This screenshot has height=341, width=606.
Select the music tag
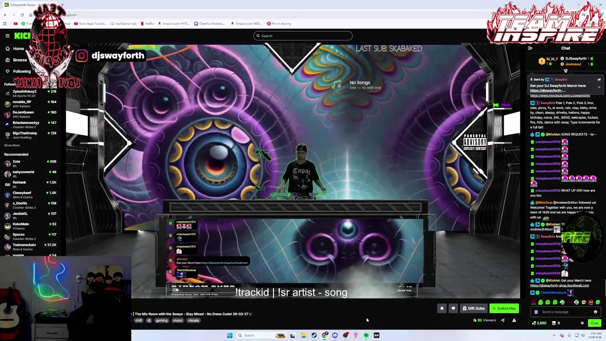click(178, 321)
